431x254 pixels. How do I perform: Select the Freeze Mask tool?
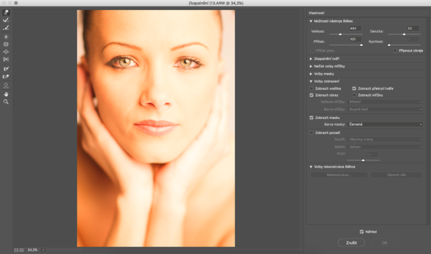(x=6, y=68)
